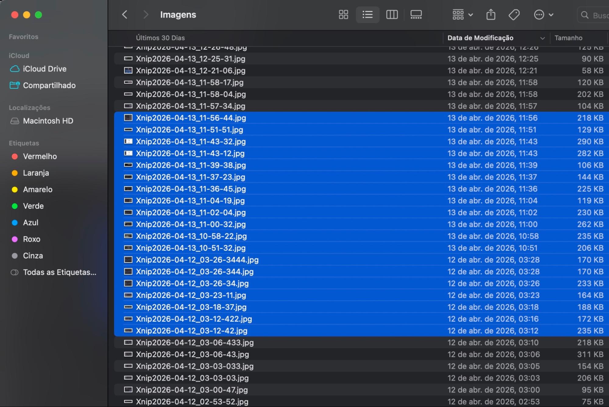Click file icon of Xnip2026-04-13_10-58-22.jpg
This screenshot has width=609, height=407.
click(128, 236)
